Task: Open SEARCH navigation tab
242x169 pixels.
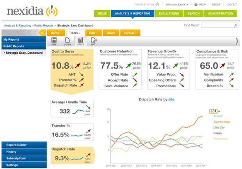Action: (193, 13)
